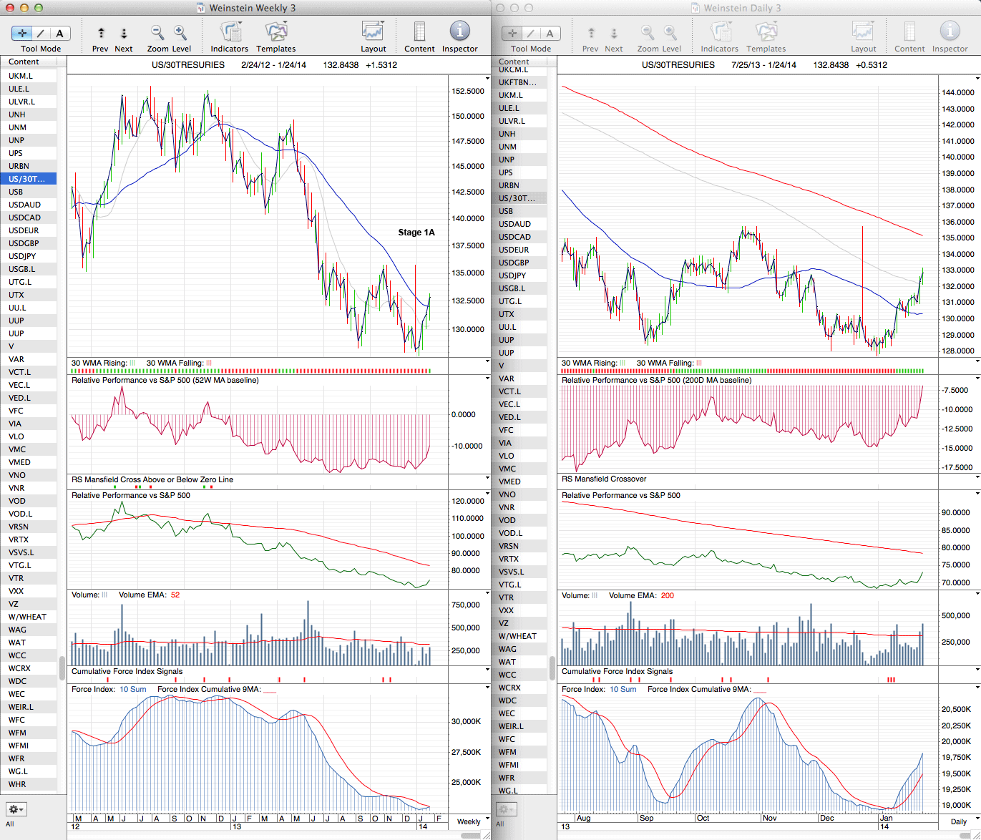Advance to next symbol with Next arrow
Screen dimensions: 981x840
(124, 34)
